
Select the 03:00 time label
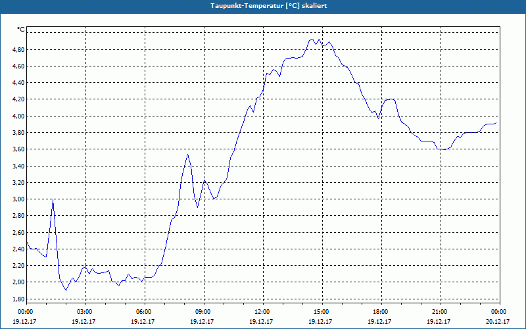coord(85,312)
